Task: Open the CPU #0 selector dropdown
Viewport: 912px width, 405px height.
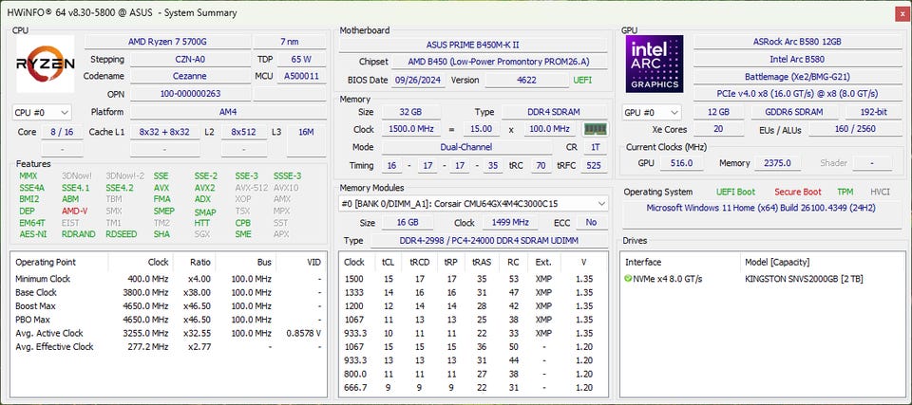Action: (43, 112)
